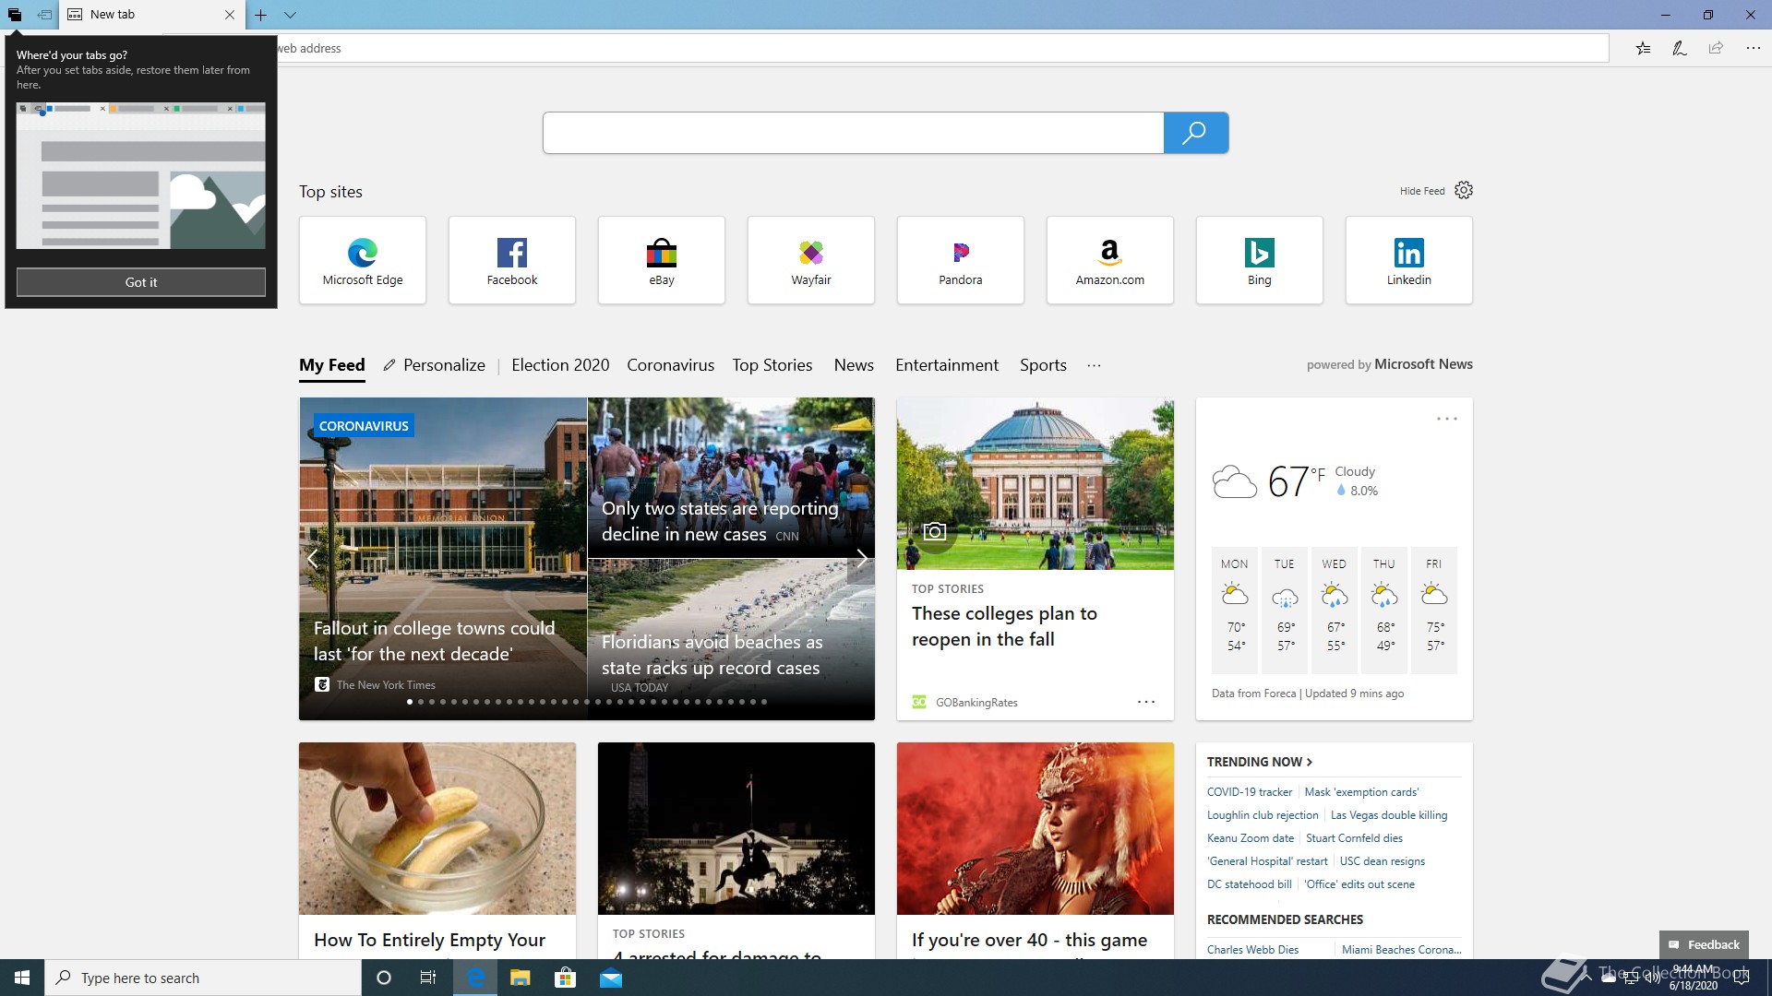This screenshot has height=996, width=1772.
Task: Switch to Coronavirus tab
Action: coord(670,365)
